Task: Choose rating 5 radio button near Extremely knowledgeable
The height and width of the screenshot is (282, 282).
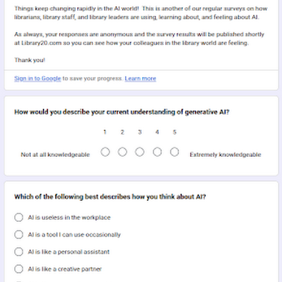Action: pos(174,152)
